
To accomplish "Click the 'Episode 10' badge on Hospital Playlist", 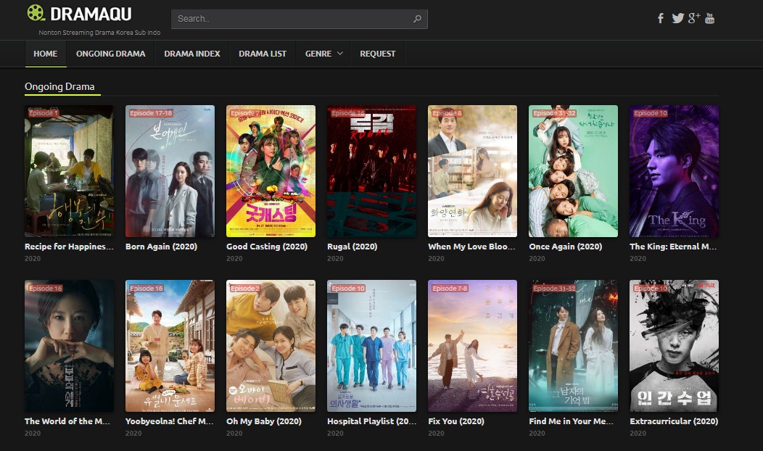I will coord(348,289).
